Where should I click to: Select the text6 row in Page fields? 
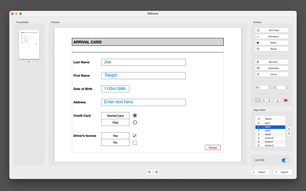tap(270, 134)
